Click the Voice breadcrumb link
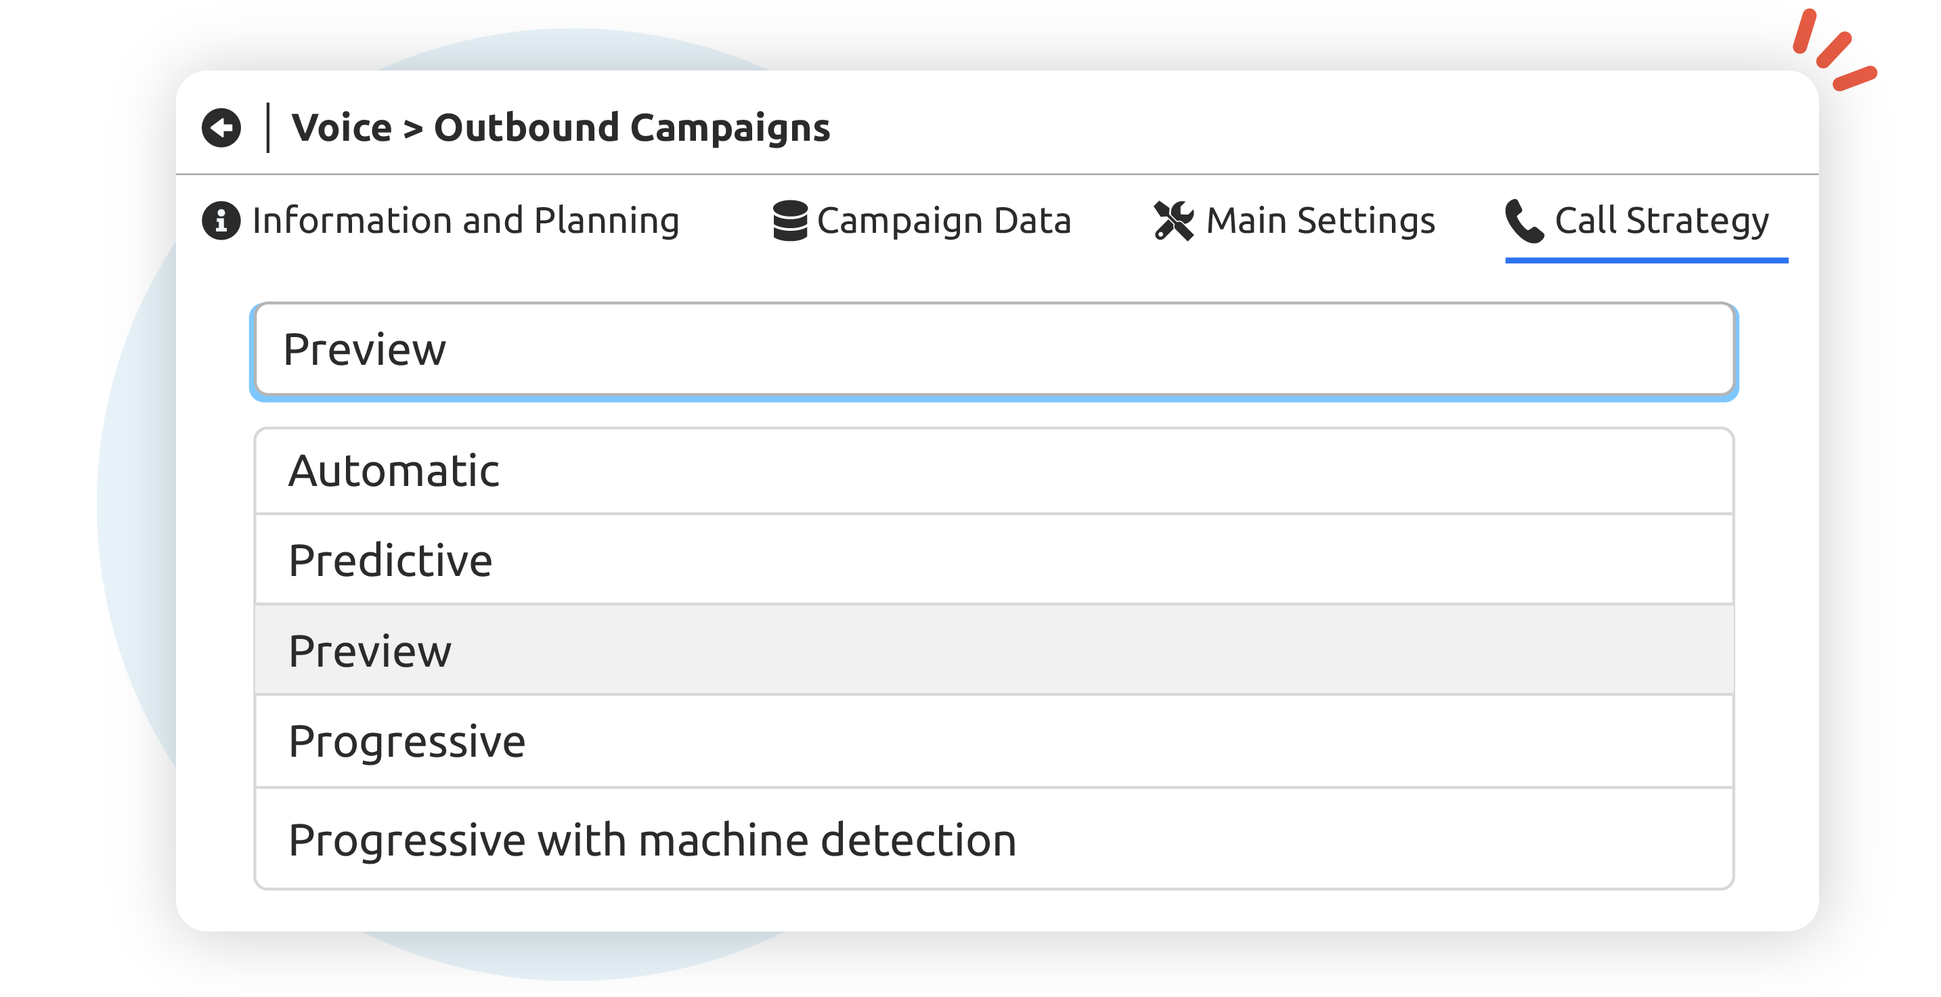1941x997 pixels. tap(341, 127)
